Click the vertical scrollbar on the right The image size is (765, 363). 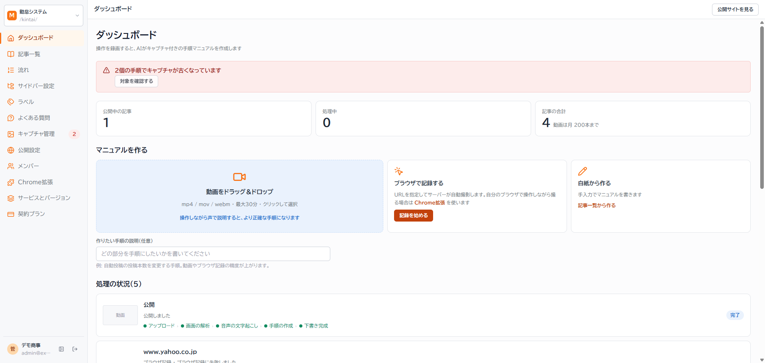coord(762,108)
